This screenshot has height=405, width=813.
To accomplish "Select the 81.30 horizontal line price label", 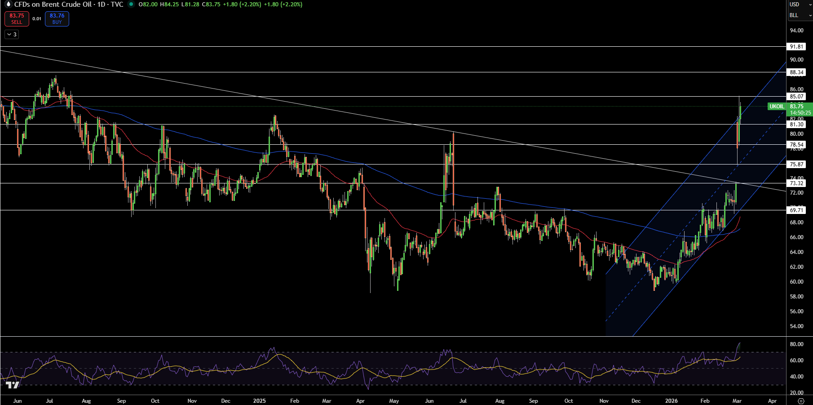I will coord(797,125).
